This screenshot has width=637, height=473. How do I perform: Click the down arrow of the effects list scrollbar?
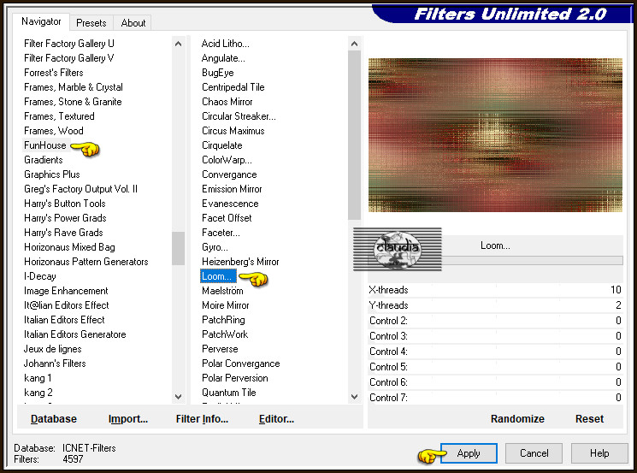354,397
